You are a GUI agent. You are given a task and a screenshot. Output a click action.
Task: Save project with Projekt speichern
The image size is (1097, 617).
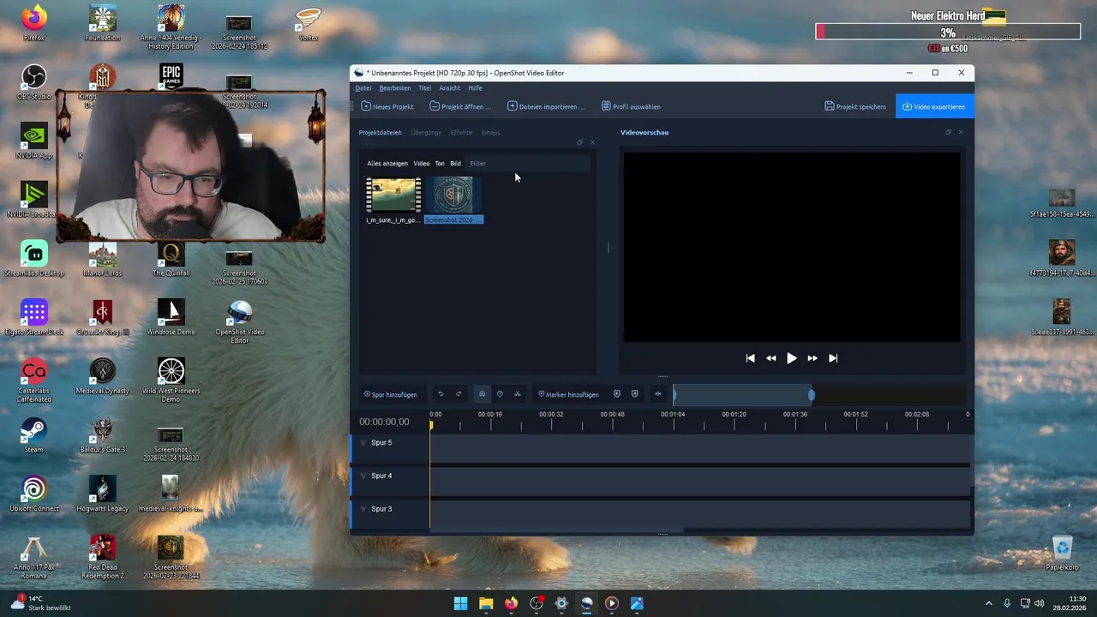855,106
